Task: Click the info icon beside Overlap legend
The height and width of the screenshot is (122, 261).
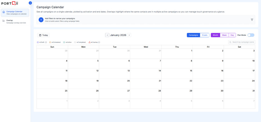Action: [x=99, y=42]
